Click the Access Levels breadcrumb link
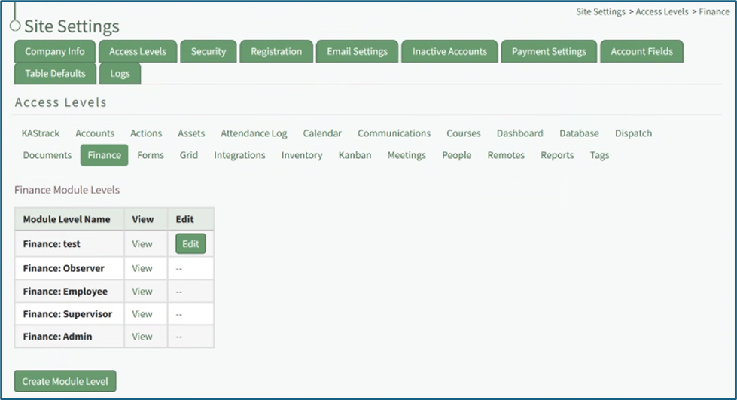737x400 pixels. point(662,12)
